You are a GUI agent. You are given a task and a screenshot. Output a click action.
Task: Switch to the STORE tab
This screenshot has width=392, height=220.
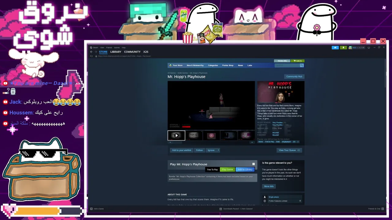pos(103,52)
